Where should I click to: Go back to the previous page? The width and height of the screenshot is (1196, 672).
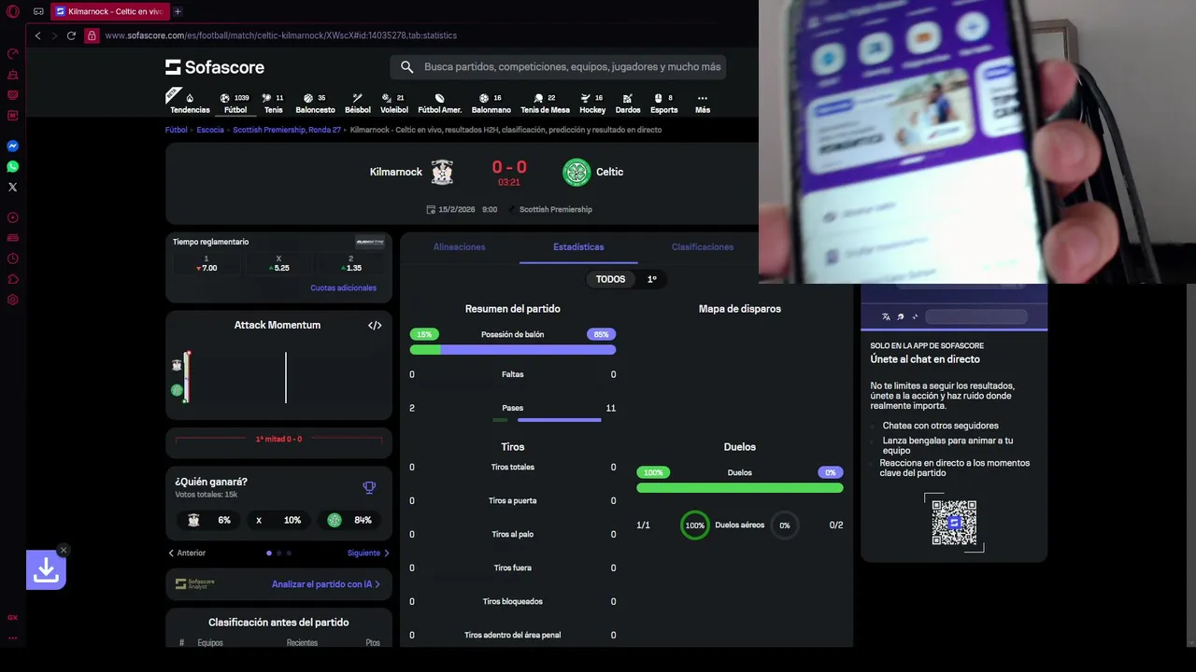point(37,35)
